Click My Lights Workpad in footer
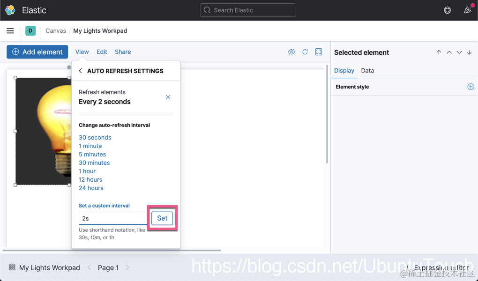The image size is (478, 281). click(49, 267)
